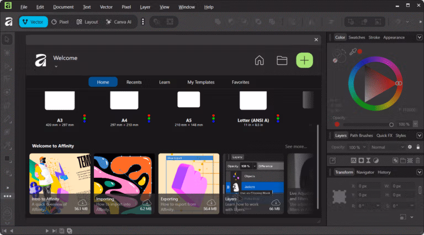Viewport: 424px width, 235px height.
Task: Switch to the Vector studio
Action: (x=33, y=22)
